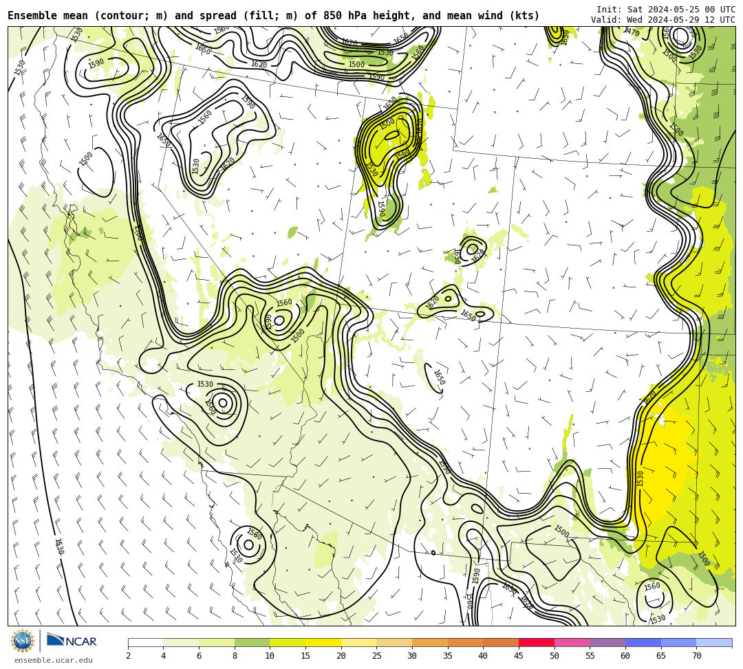Viewport: 743px width, 669px height.
Task: Click colorbar tick label 45
Action: [x=519, y=656]
